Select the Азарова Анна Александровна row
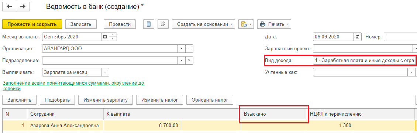 point(208,126)
